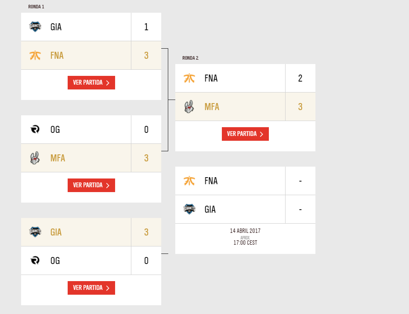
Task: Click the RONDA 1 heading
Action: [36, 7]
